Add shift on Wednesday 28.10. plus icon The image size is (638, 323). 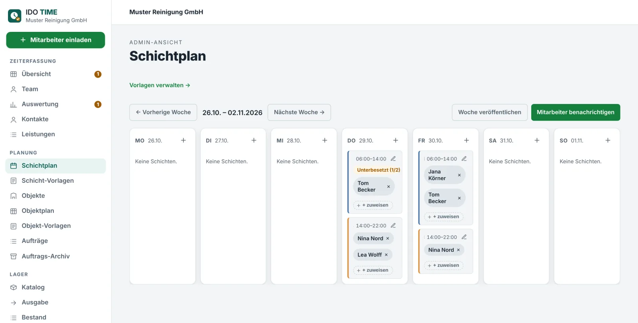[x=325, y=140]
